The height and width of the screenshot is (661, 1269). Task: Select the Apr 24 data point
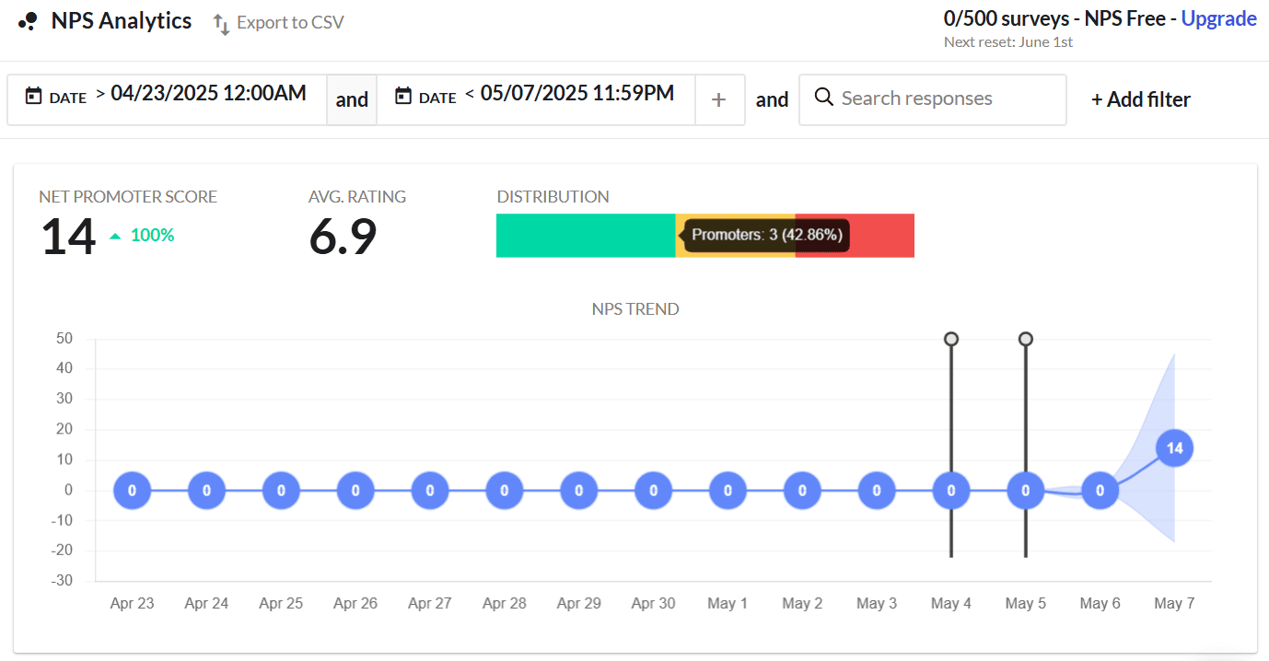(x=207, y=491)
